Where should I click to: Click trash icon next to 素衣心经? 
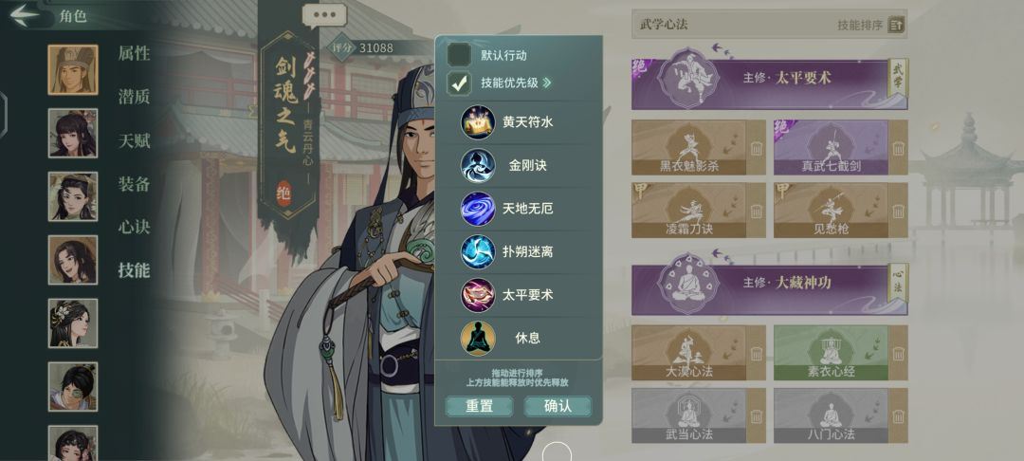[x=899, y=353]
